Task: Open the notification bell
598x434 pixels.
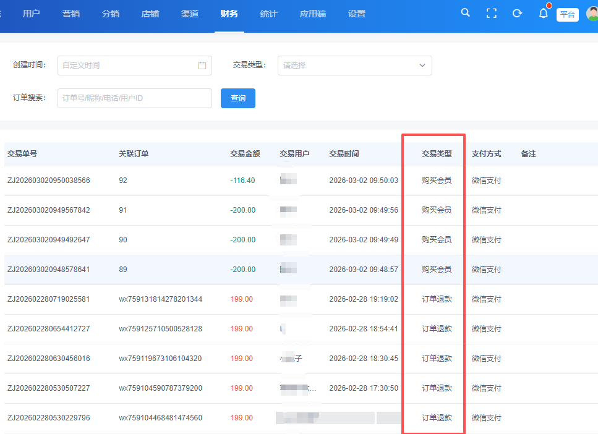Action: pyautogui.click(x=544, y=13)
